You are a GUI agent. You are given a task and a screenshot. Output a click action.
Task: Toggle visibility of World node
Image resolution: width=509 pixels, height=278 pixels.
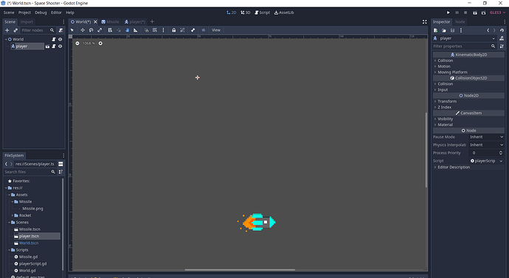tap(60, 39)
